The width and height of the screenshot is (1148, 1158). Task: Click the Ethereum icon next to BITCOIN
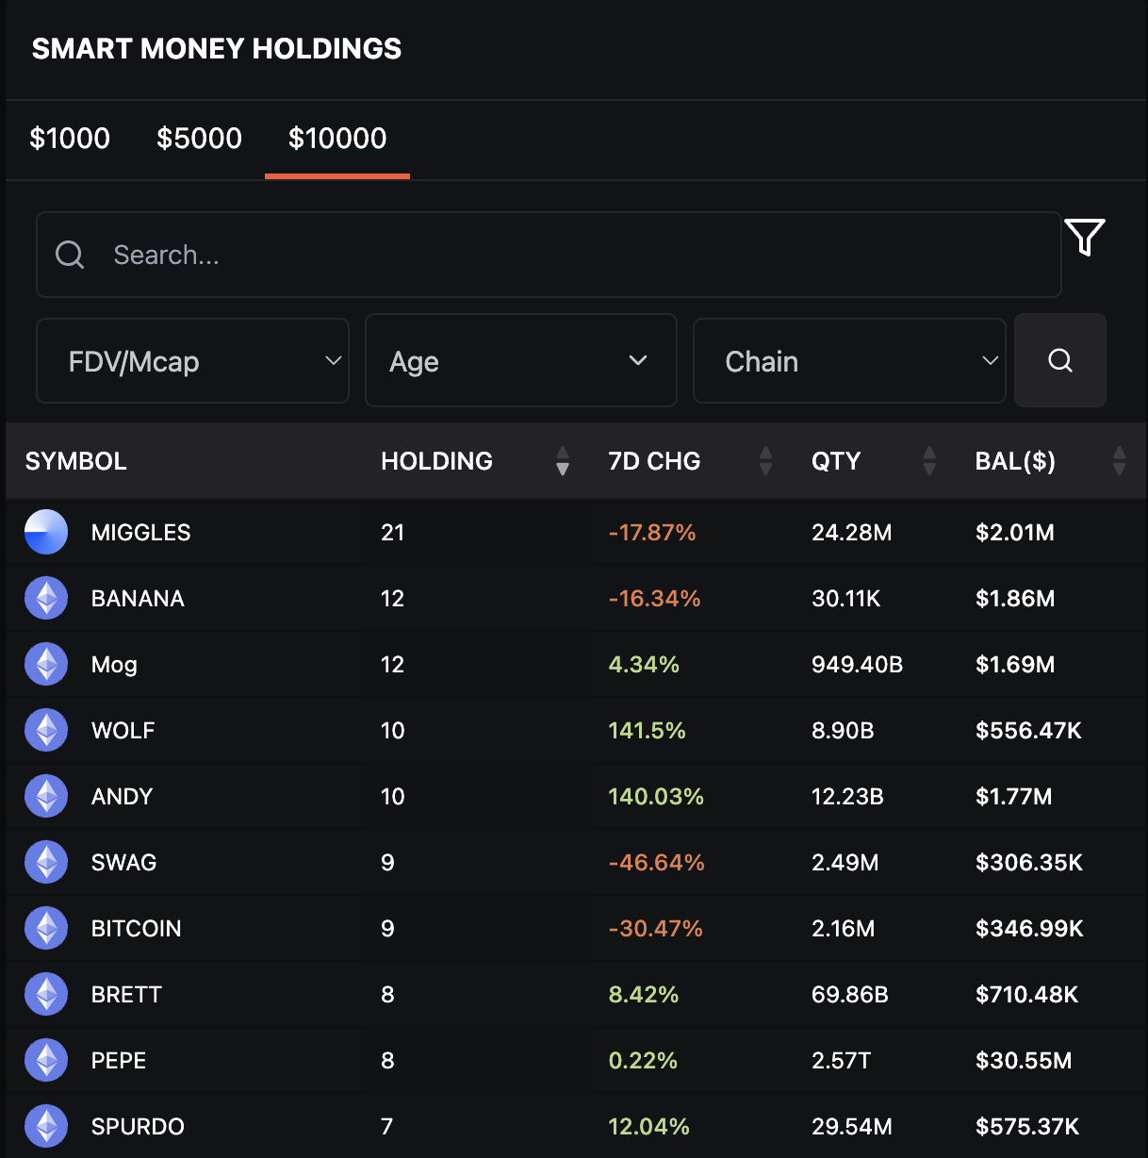pos(46,928)
